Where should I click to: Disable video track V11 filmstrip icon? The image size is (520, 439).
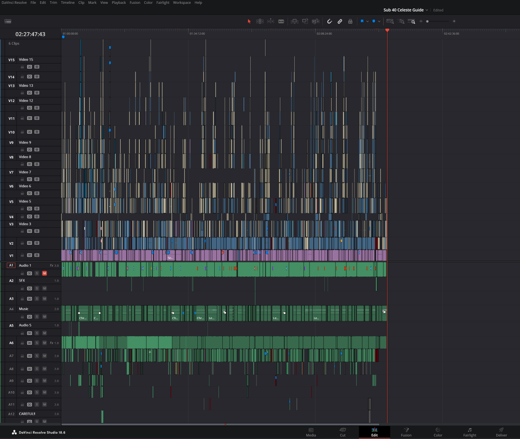coord(37,118)
